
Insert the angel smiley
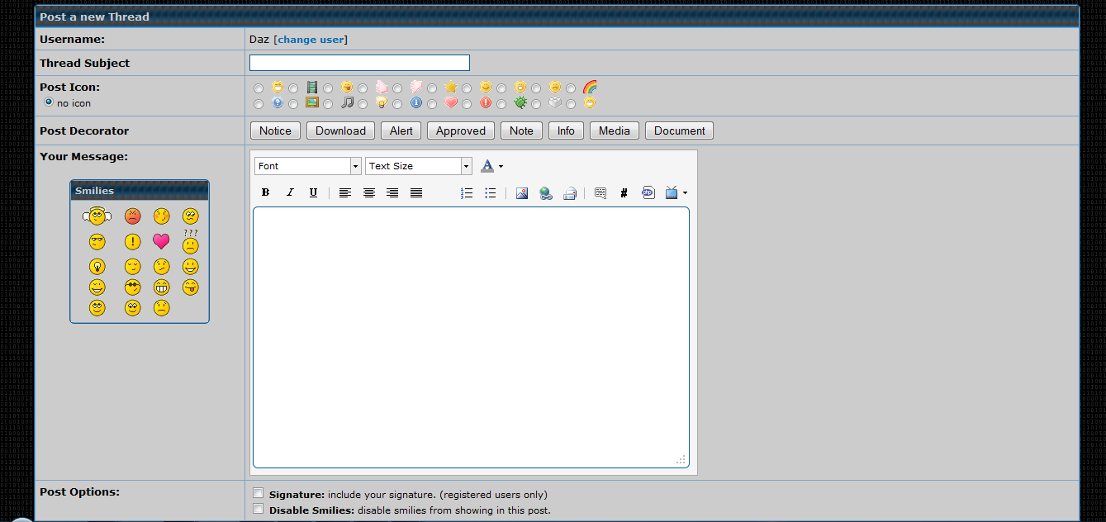coord(97,216)
